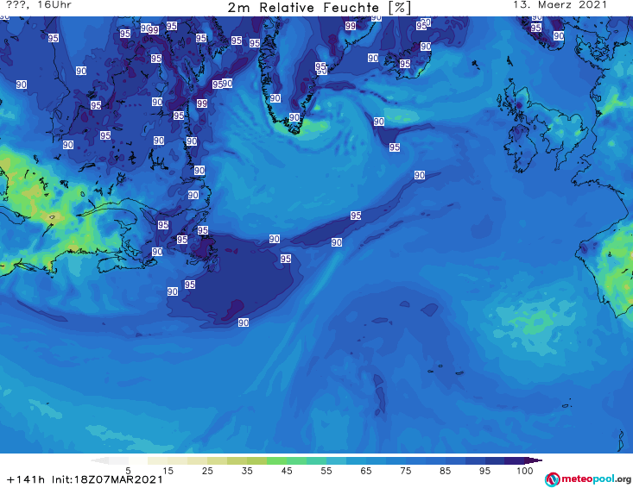This screenshot has width=633, height=488.
Task: Click the legend value '85'
Action: 445,471
